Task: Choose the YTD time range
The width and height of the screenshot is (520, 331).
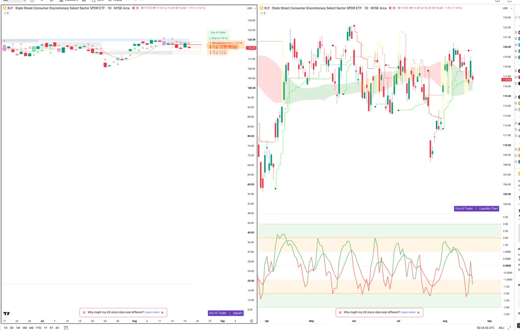Action: (x=39, y=328)
